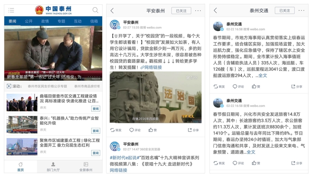Viewport: 312px width, 177px height.
Task: Switch to the 公开 tab
Action: pos(28,21)
